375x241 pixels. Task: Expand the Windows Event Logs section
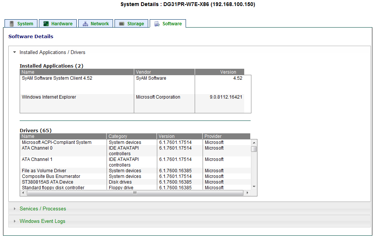click(42, 221)
